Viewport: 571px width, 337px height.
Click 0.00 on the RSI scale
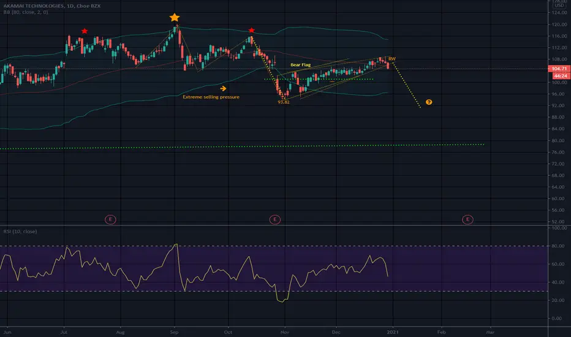557,319
